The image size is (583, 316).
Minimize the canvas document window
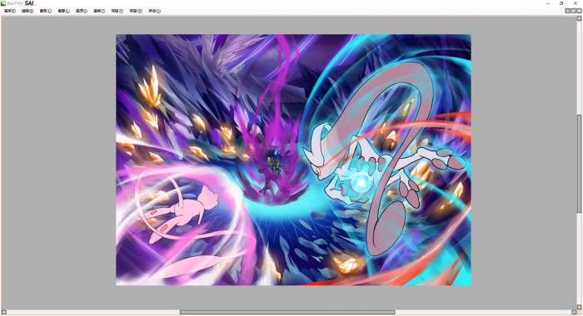(x=567, y=11)
